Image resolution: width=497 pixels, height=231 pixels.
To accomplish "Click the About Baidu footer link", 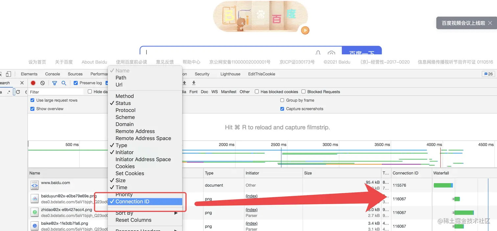I will click(94, 62).
